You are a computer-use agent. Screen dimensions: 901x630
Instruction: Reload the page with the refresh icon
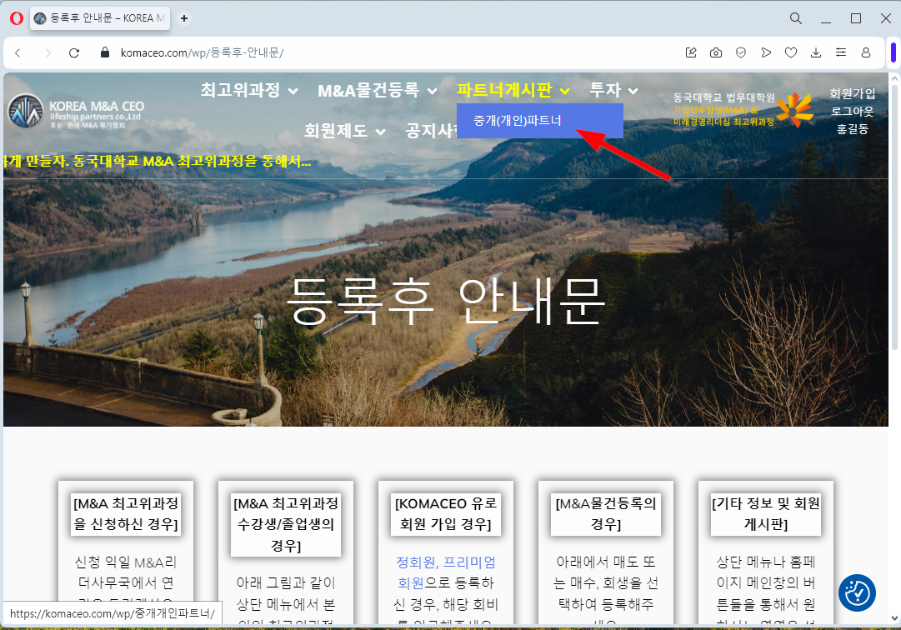[x=73, y=52]
